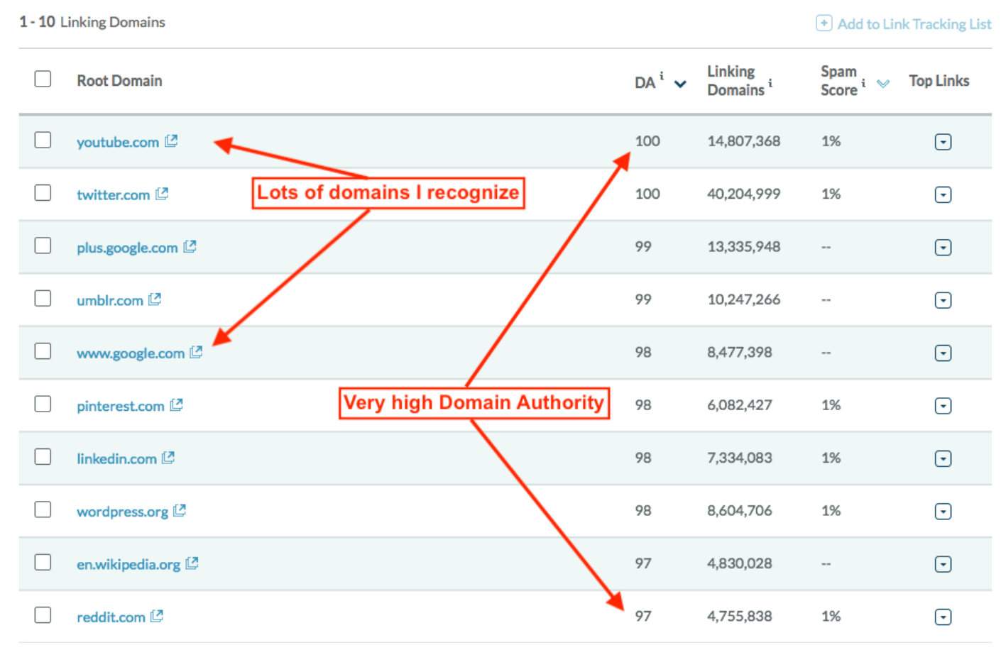Expand Top Links for twitter.com
The image size is (1001, 650).
[943, 194]
